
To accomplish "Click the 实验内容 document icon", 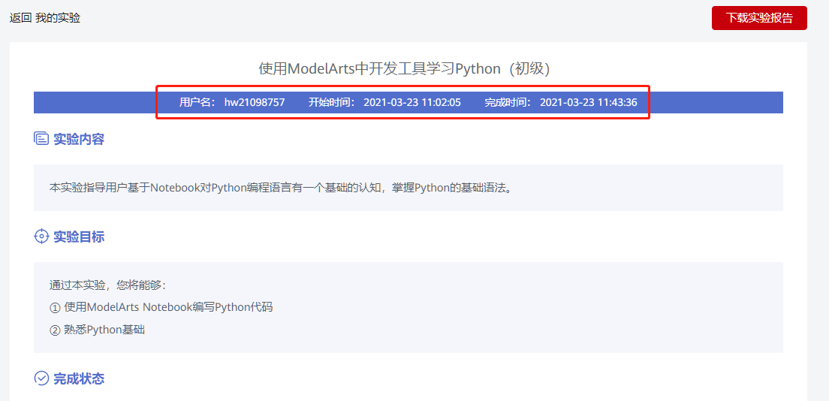I will pyautogui.click(x=41, y=139).
